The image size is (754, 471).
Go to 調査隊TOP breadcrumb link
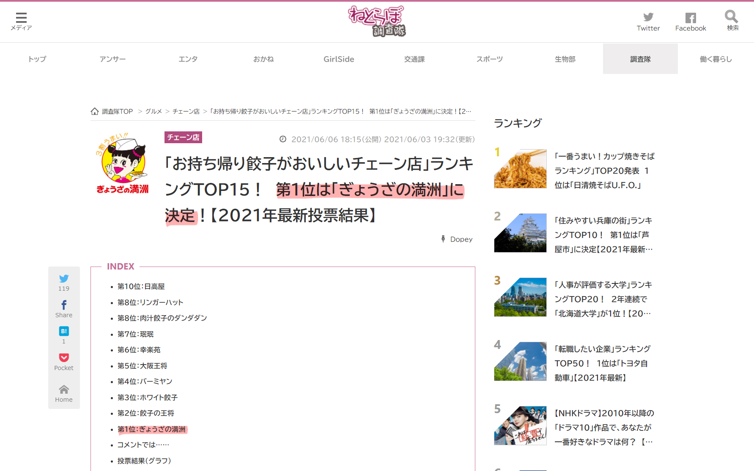coord(117,112)
